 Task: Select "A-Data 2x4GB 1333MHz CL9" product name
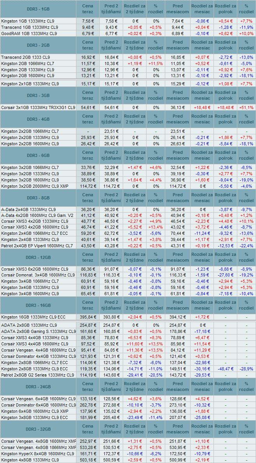pyautogui.click(x=28, y=209)
